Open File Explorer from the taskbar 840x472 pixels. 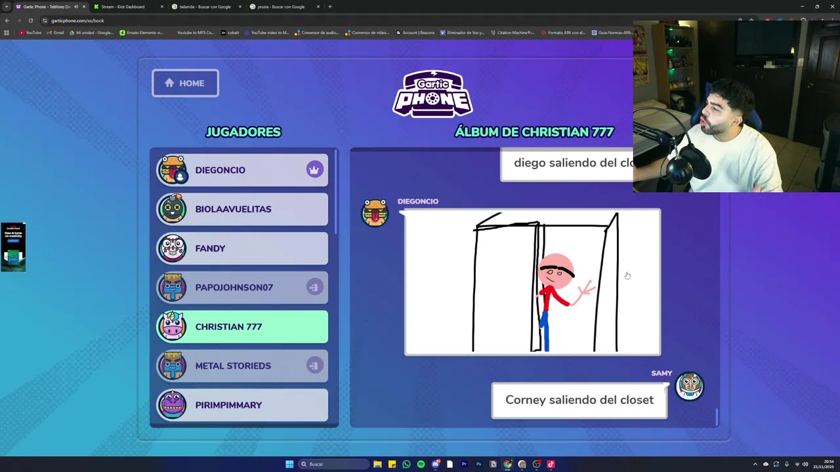[x=377, y=464]
